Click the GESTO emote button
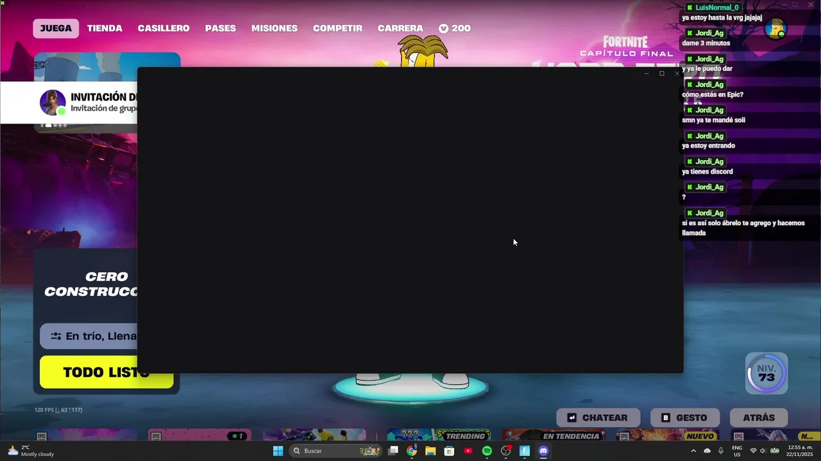Viewport: 821px width, 461px height. (685, 417)
